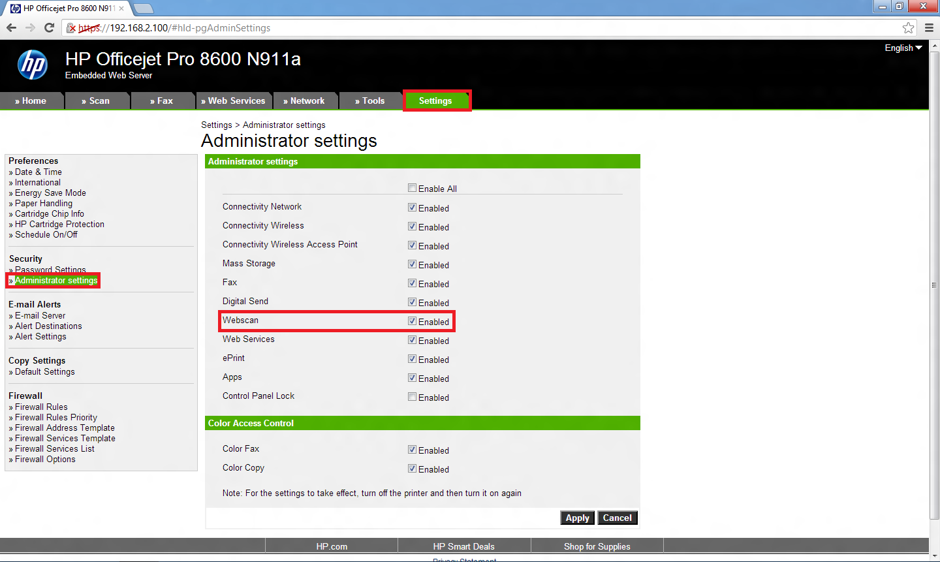Screen dimensions: 940x562
Task: Reload the page with the refresh icon
Action: click(x=49, y=27)
